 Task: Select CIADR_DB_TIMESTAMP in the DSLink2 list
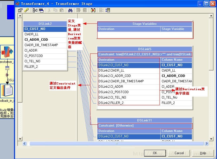(45, 45)
